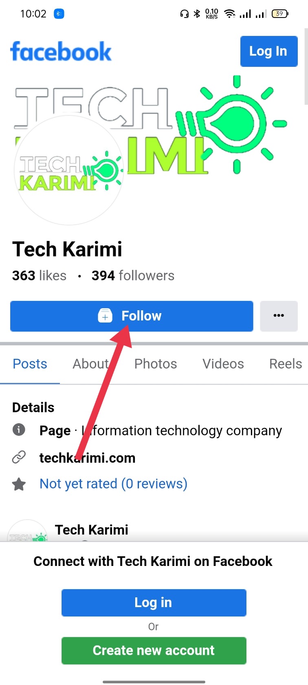308x685 pixels.
Task: Tap the info icon beside Page details
Action: [x=19, y=430]
